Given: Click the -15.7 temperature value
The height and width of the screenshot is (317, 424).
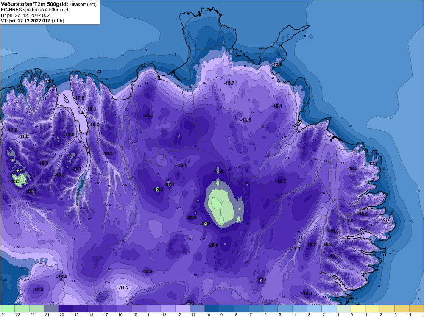Looking at the screenshot, I should [x=229, y=83].
